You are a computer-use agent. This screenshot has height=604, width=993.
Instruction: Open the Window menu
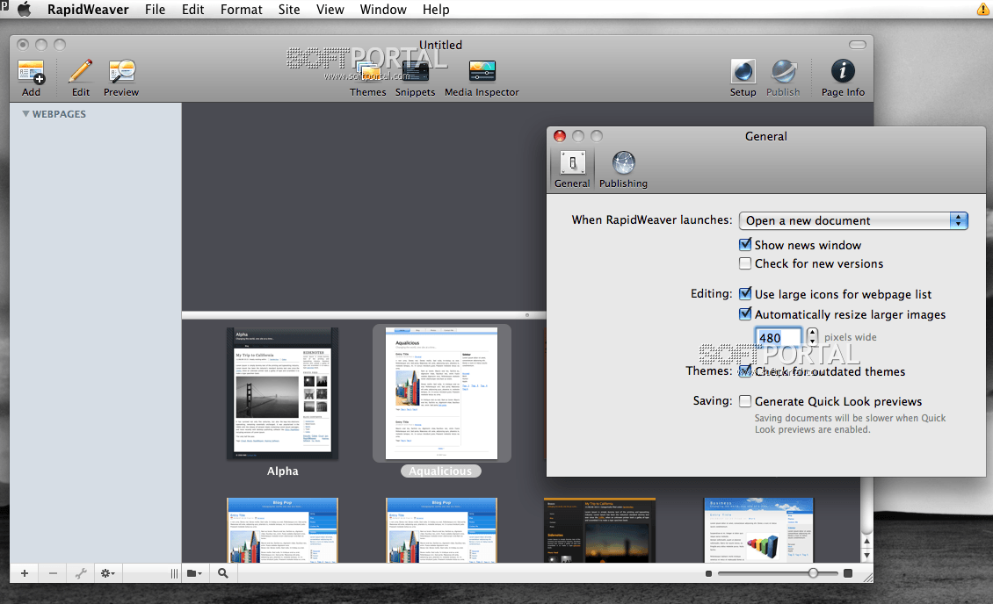383,10
